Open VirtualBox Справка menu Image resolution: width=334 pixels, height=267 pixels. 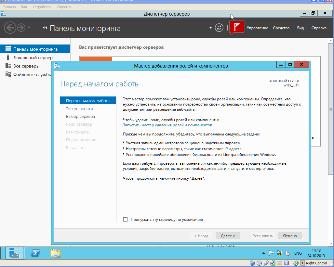pyautogui.click(x=64, y=7)
